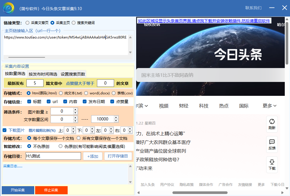Expand the city dropdown chevron in nav bar

click(x=146, y=106)
